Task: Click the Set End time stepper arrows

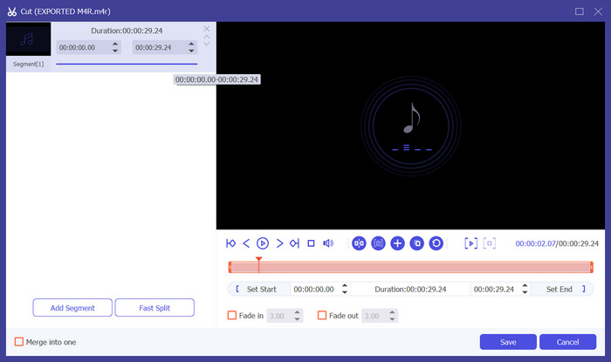Action: point(522,289)
